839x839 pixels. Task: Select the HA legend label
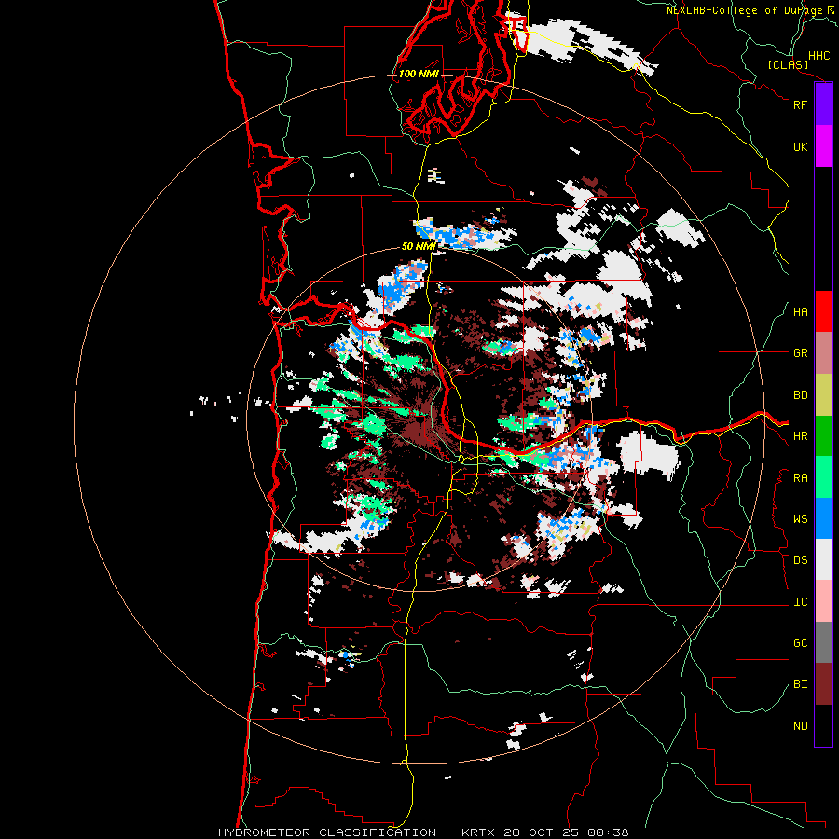pos(800,312)
